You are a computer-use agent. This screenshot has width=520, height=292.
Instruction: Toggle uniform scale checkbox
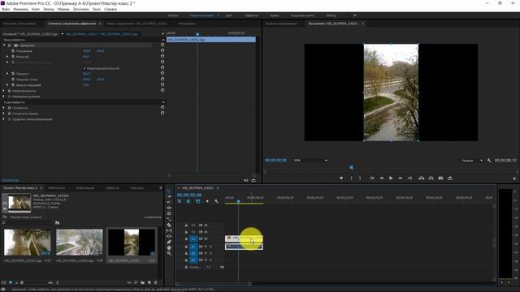pos(84,68)
